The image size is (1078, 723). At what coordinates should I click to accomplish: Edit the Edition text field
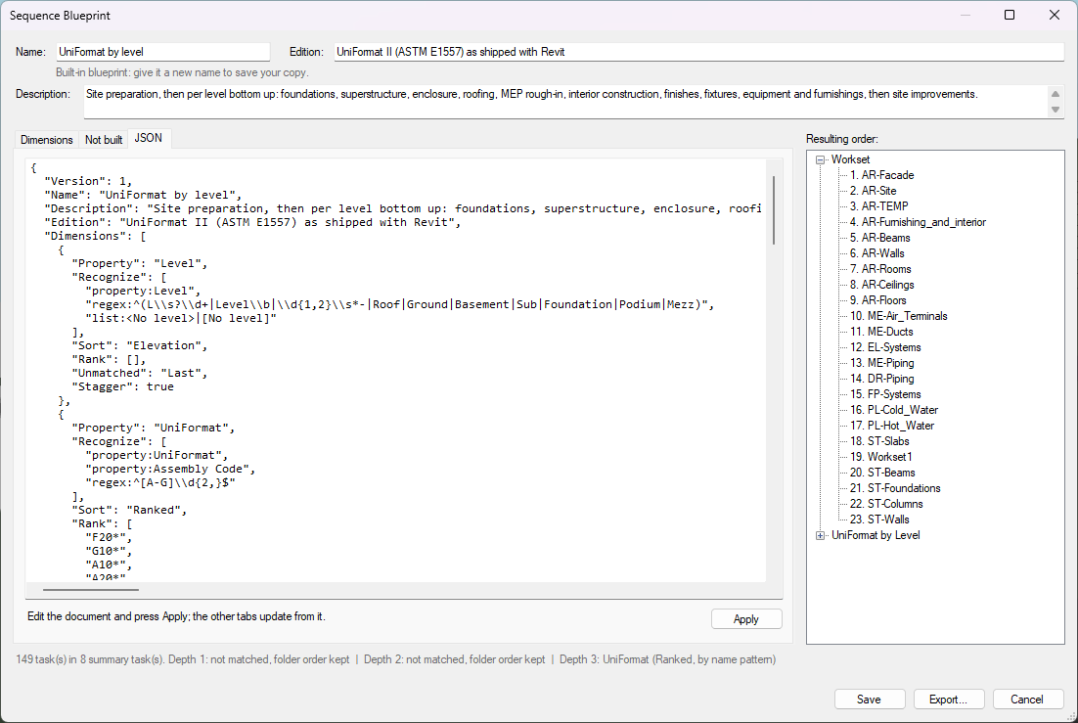[698, 52]
